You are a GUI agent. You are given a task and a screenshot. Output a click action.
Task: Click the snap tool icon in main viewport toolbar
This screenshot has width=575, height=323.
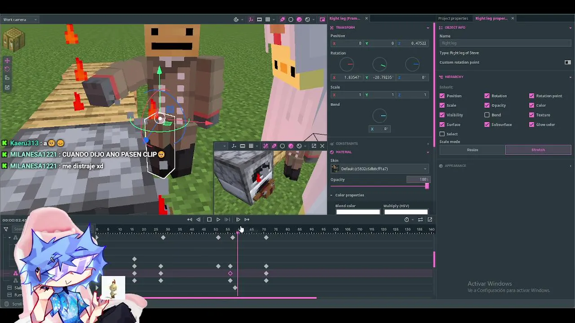coord(236,19)
